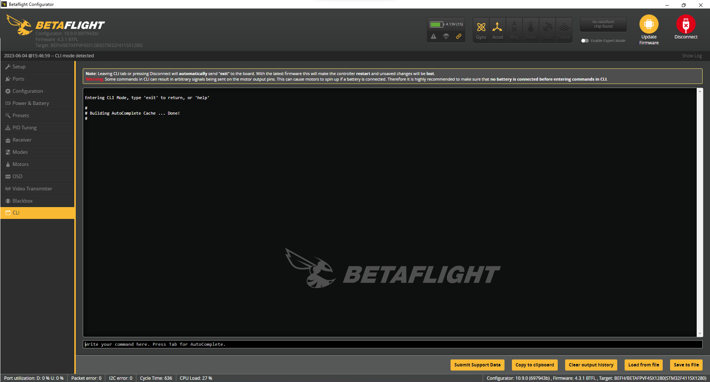Open the Ports tab label

point(18,79)
